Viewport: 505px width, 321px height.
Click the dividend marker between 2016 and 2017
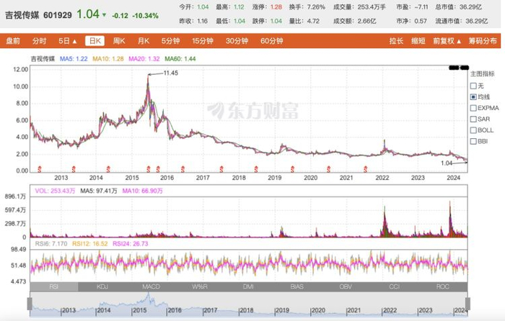click(x=183, y=169)
